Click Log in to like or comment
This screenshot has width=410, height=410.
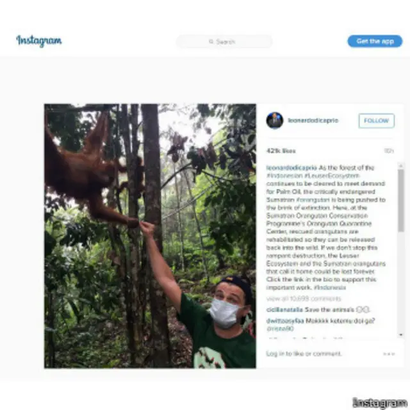pos(304,354)
